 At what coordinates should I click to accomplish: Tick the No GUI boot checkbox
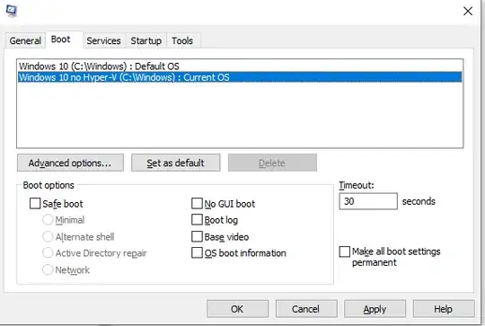coord(197,204)
